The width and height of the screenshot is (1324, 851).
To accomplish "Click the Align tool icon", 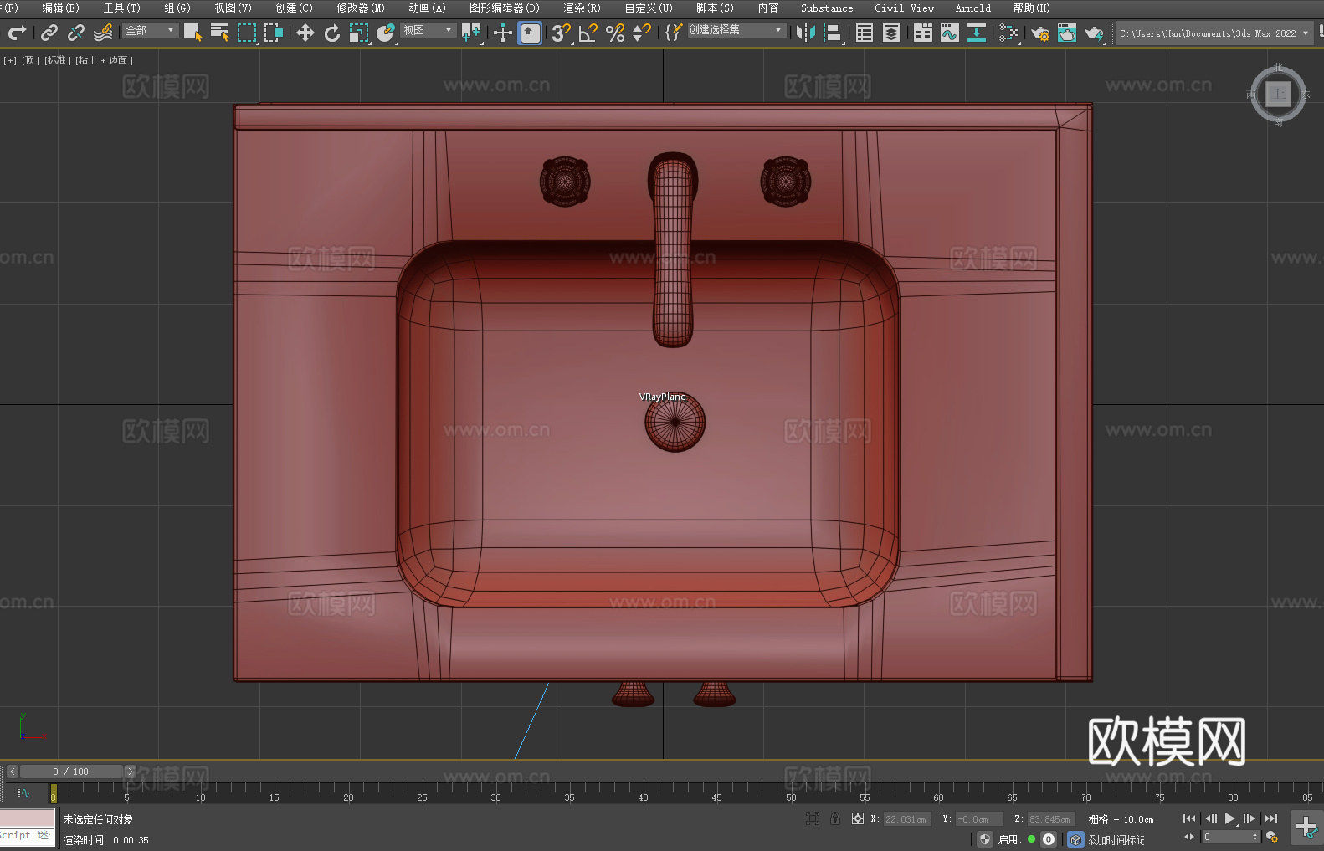I will tap(833, 33).
